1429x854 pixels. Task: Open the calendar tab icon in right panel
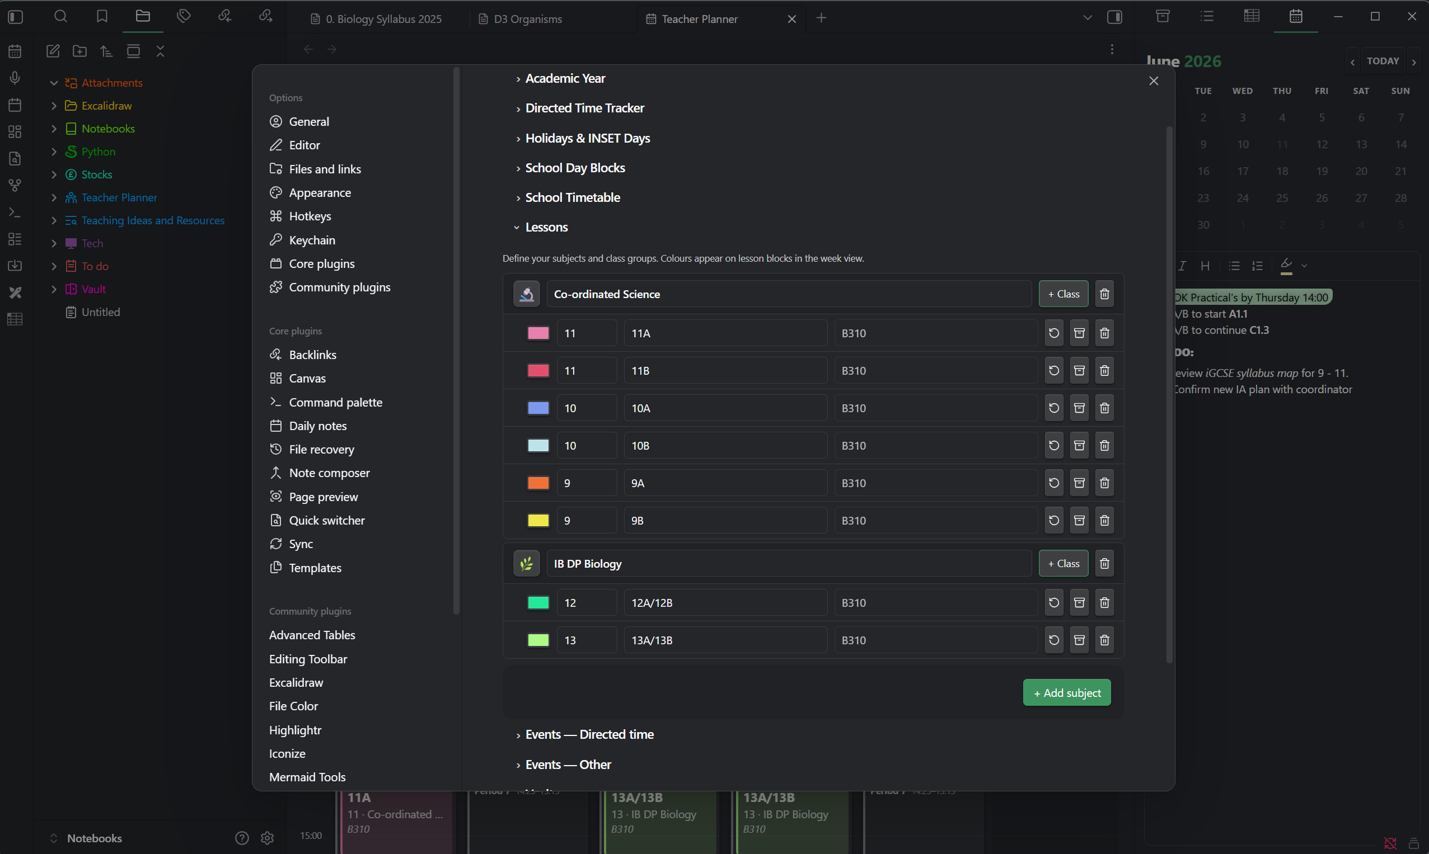point(1295,16)
